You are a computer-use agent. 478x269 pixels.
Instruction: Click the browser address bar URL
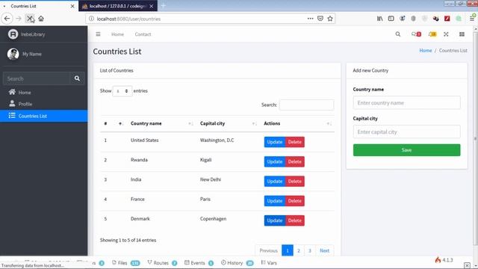coord(128,19)
